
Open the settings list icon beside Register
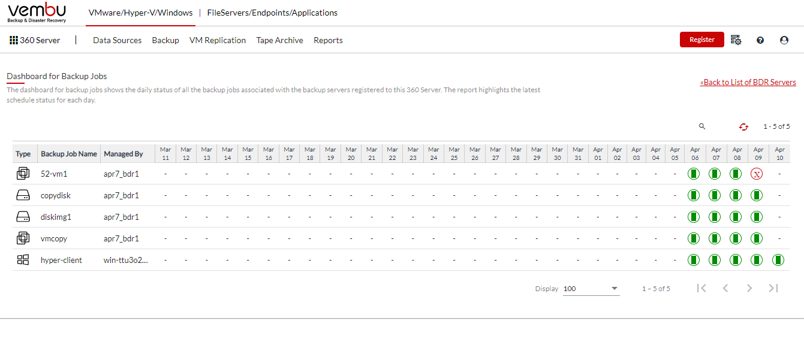736,40
